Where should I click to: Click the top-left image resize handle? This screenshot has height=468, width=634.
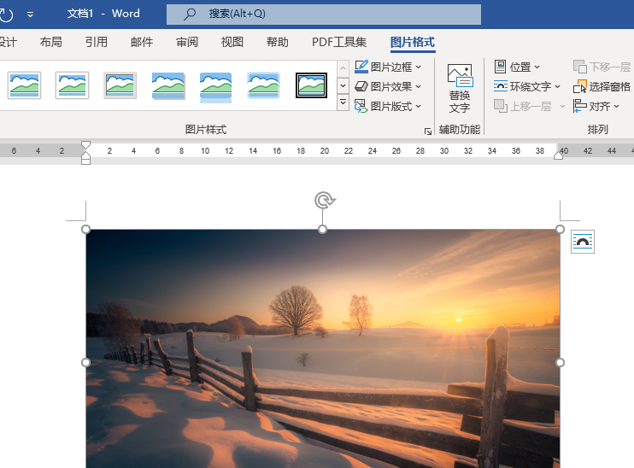pos(85,229)
